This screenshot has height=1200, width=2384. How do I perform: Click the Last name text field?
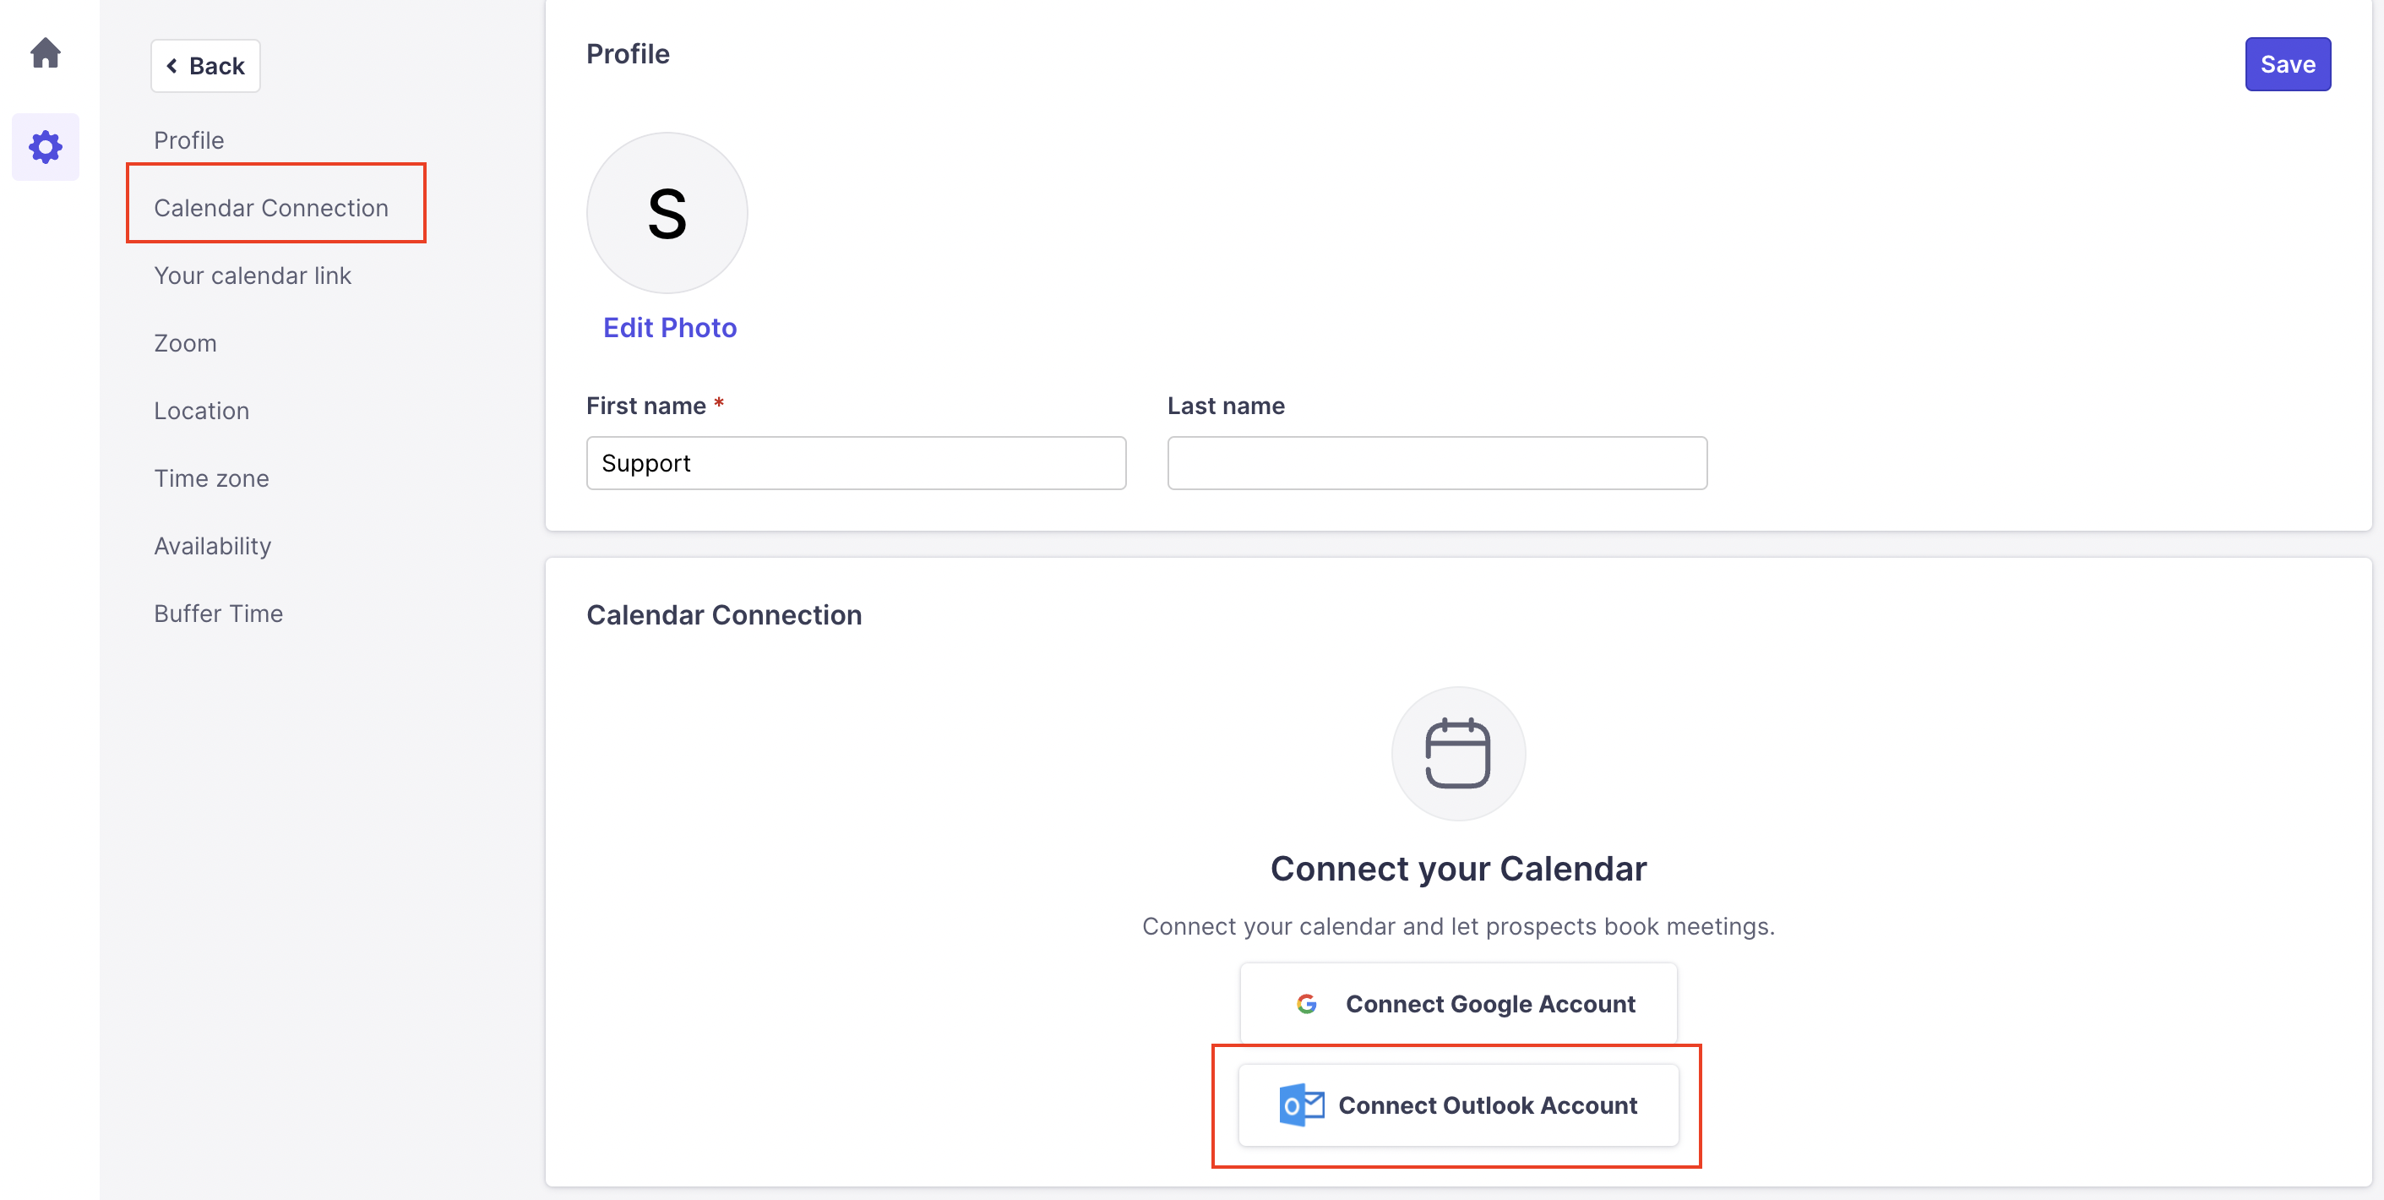pos(1436,463)
